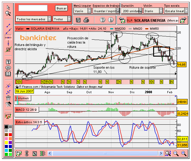
Task: Click the 'Estocástico 14 3 5' panel label
Action: [29, 122]
